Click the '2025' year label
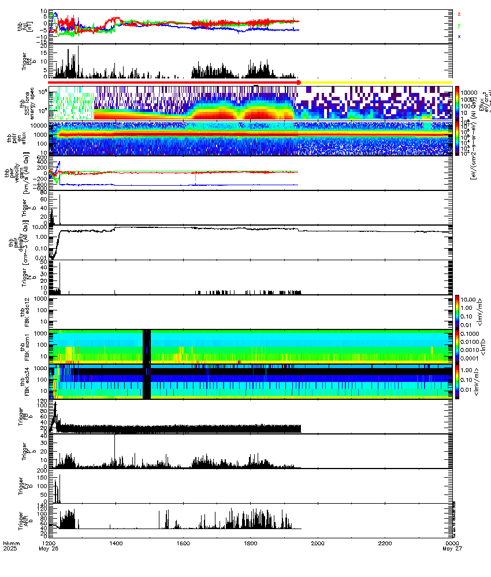The image size is (491, 577). pyautogui.click(x=10, y=548)
